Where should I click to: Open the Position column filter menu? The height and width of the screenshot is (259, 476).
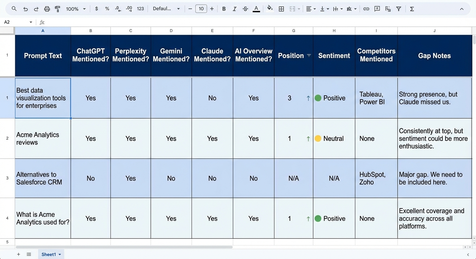309,56
